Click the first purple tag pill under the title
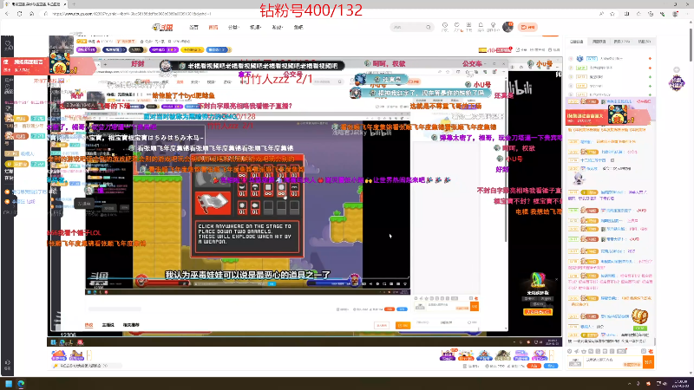694x390 pixels. tap(88, 50)
